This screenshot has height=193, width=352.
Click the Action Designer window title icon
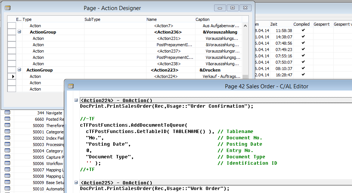pyautogui.click(x=7, y=8)
